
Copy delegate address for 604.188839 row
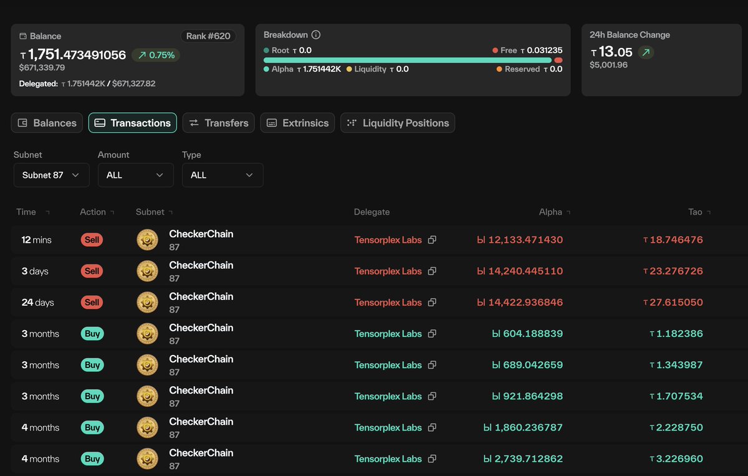point(432,334)
